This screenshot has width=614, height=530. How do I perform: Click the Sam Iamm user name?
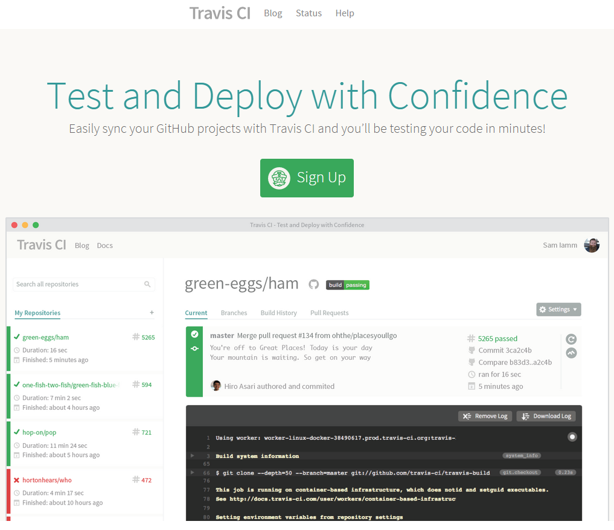[x=560, y=245]
